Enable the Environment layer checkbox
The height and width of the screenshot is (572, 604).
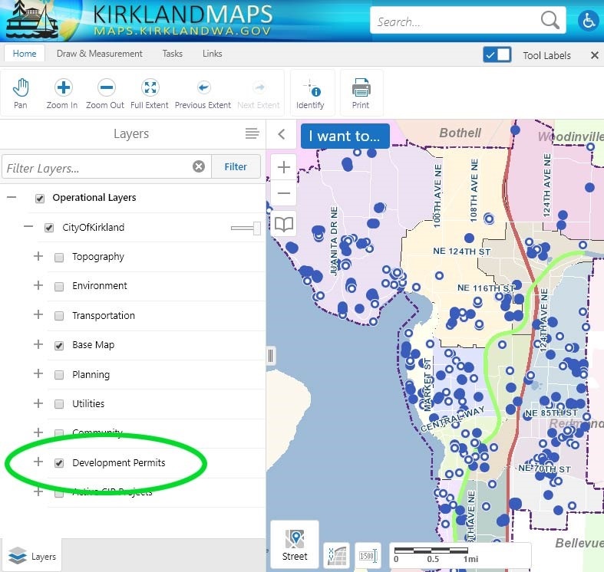[x=59, y=287]
